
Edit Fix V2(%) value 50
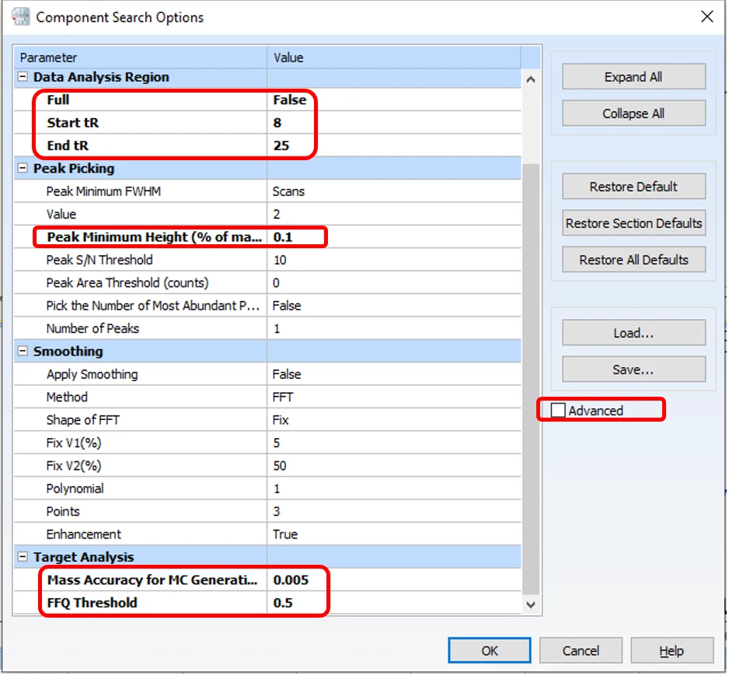(x=395, y=467)
